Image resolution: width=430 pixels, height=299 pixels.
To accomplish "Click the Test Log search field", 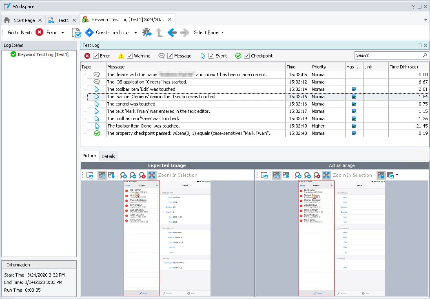I will coord(388,55).
